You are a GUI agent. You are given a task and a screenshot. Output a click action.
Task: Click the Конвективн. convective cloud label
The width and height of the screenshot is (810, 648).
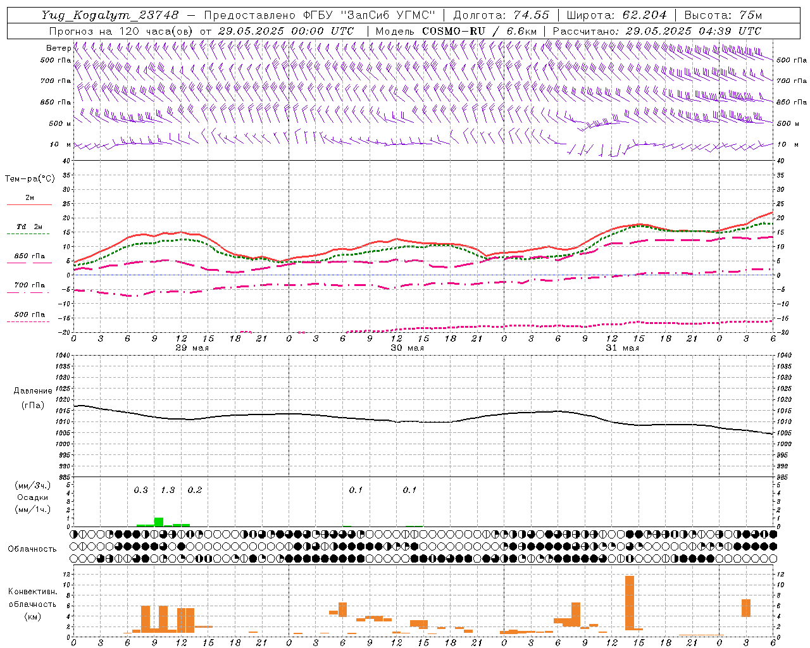(32, 592)
